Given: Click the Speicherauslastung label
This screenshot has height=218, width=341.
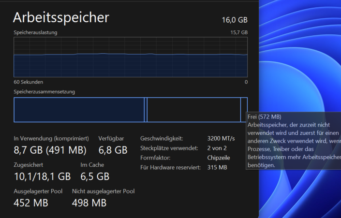Looking at the screenshot, I should click(35, 32).
